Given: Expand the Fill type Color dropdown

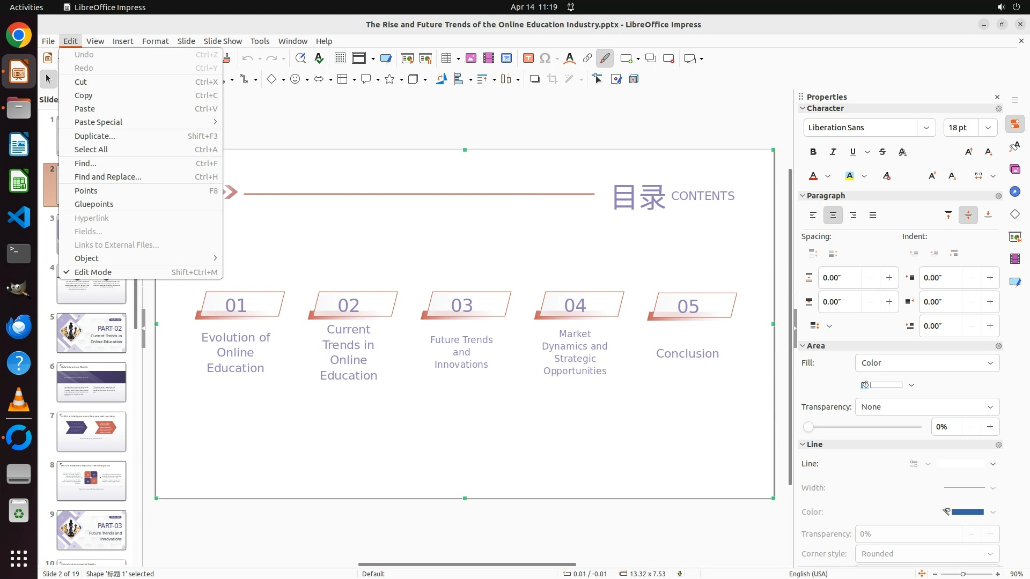Looking at the screenshot, I should coord(927,363).
